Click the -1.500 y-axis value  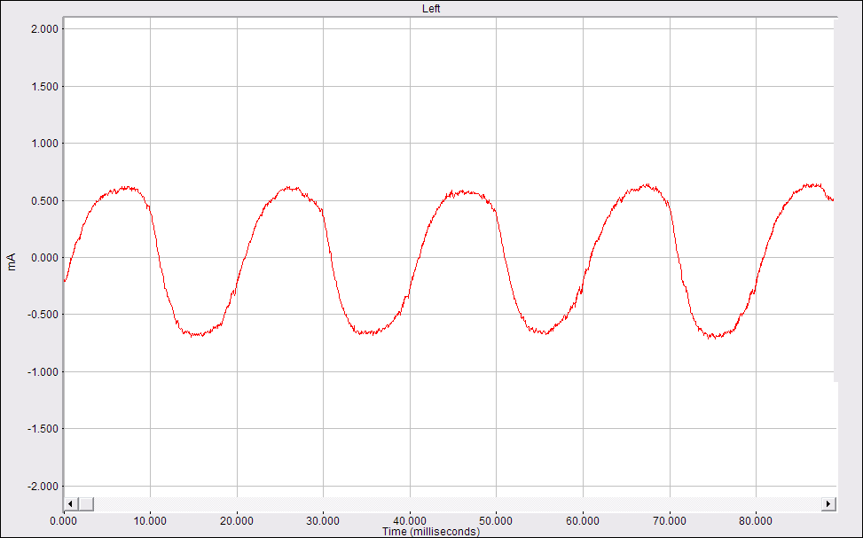(43, 429)
